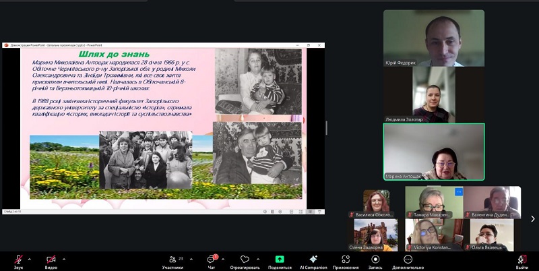
Task: Expand video settings arrow beside Видео
Action: pyautogui.click(x=65, y=258)
